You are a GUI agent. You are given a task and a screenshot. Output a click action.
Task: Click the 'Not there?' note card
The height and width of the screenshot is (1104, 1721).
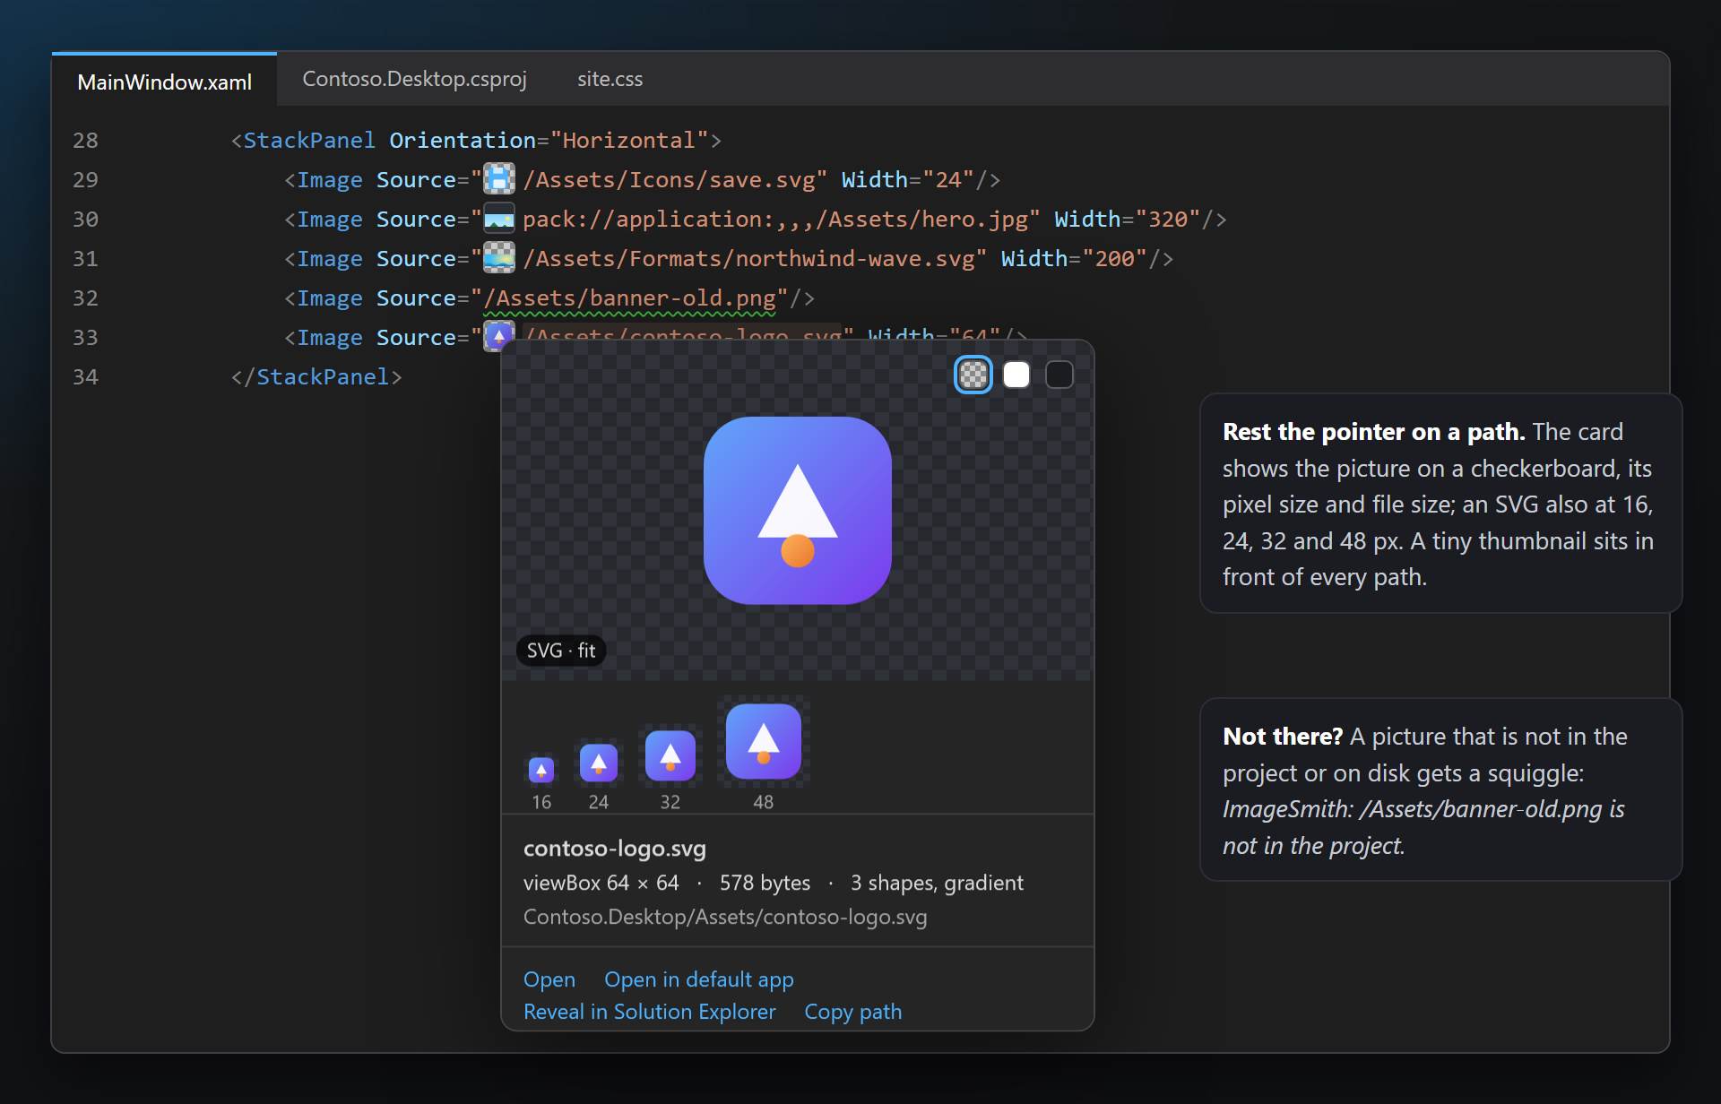(1440, 789)
